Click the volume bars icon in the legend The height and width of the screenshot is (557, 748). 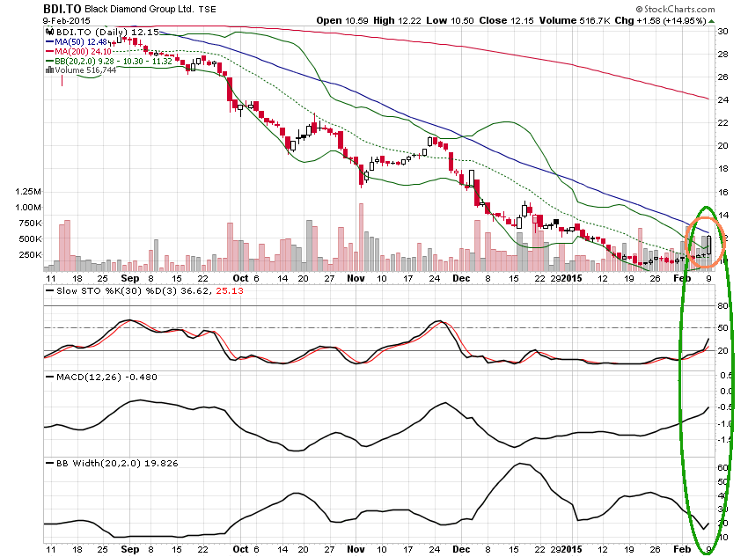[49, 70]
